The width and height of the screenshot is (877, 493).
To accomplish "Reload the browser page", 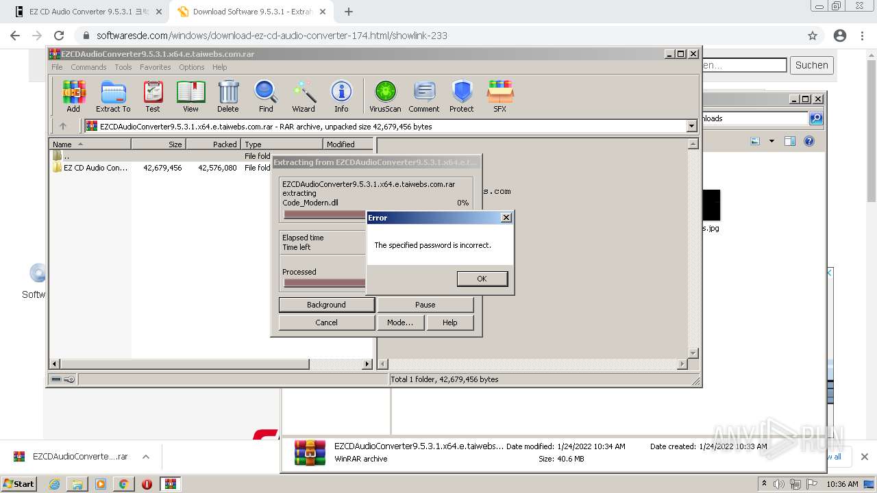I will pyautogui.click(x=59, y=36).
